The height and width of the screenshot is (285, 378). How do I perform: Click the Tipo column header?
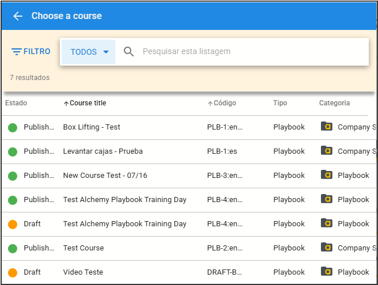pyautogui.click(x=280, y=103)
